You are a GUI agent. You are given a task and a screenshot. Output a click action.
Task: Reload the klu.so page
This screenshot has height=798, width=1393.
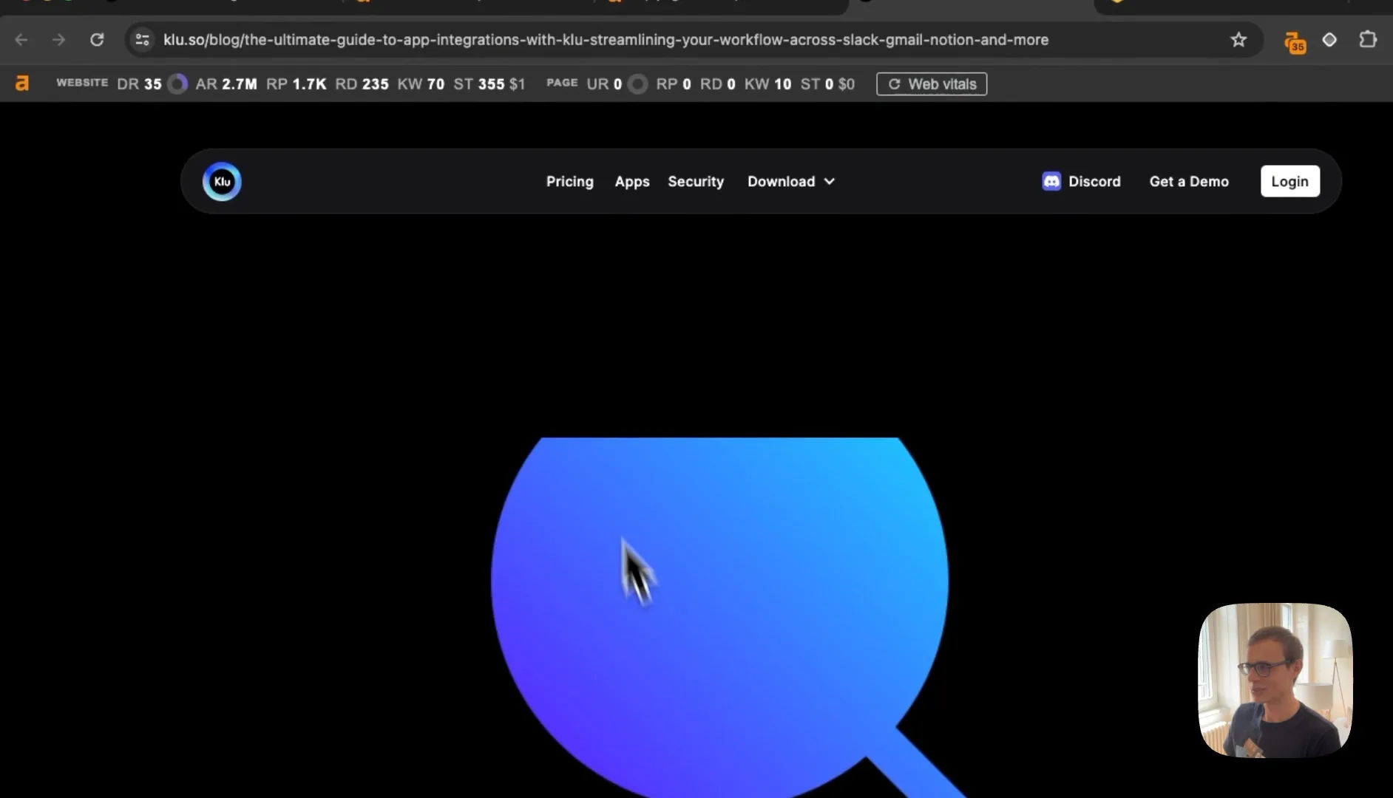[x=97, y=40]
